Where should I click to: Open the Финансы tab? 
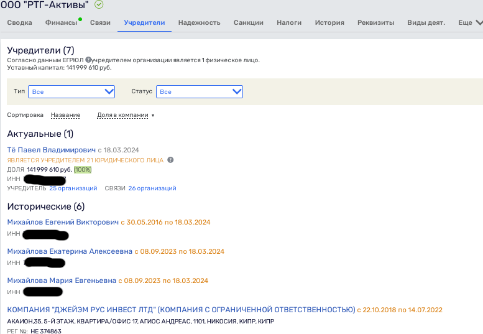[61, 23]
